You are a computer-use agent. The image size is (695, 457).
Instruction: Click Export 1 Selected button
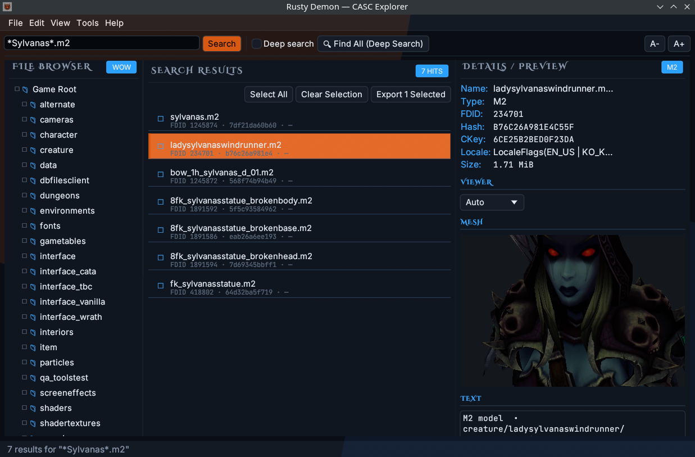tap(411, 94)
